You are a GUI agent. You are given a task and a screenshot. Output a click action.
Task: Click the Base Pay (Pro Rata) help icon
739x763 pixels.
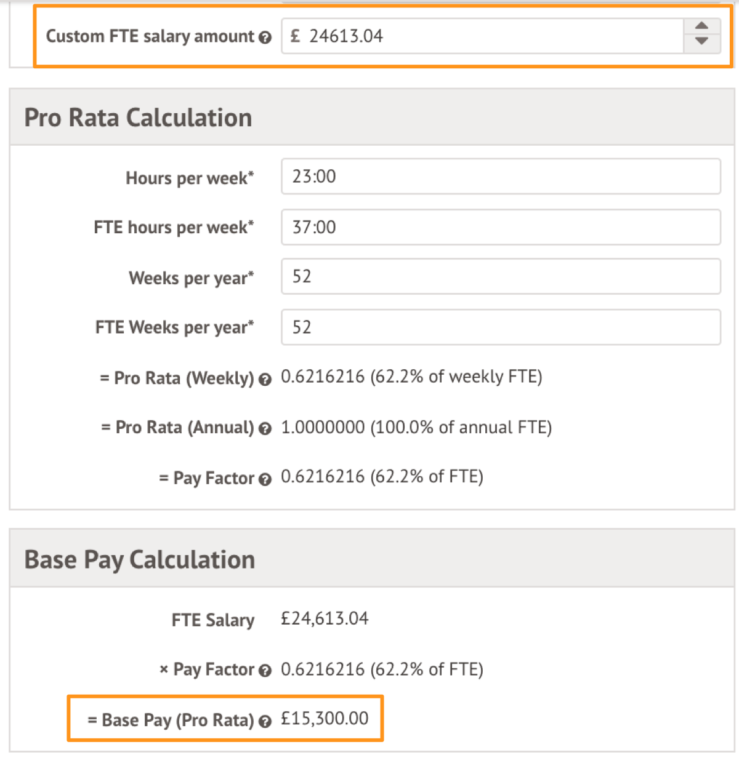(x=265, y=721)
